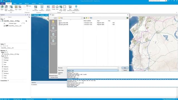The height and width of the screenshot is (100, 178).
Task: Enable the Message tool window checkbox
Action: 3,60
